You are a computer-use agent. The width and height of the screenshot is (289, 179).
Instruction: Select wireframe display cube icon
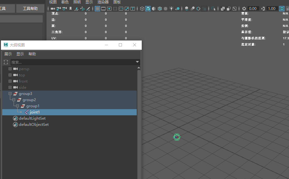(x=142, y=9)
